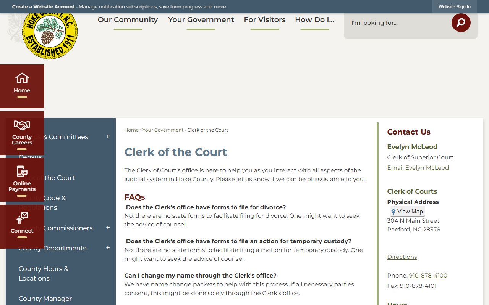Image resolution: width=489 pixels, height=305 pixels.
Task: Click the Home breadcrumb link
Action: pos(131,130)
